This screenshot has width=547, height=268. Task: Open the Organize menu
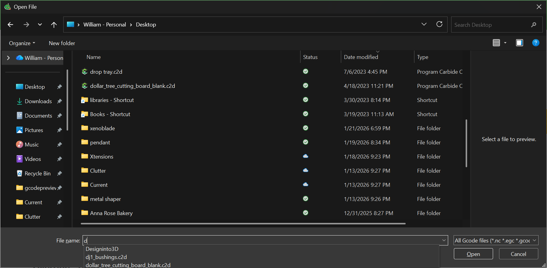coord(22,43)
